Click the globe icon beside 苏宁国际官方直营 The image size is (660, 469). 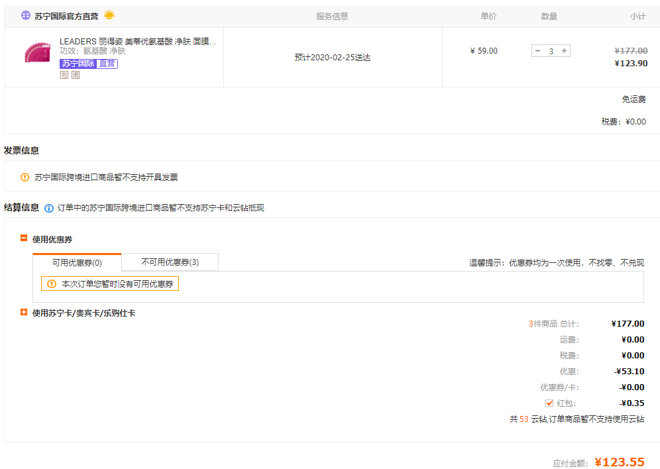click(26, 15)
